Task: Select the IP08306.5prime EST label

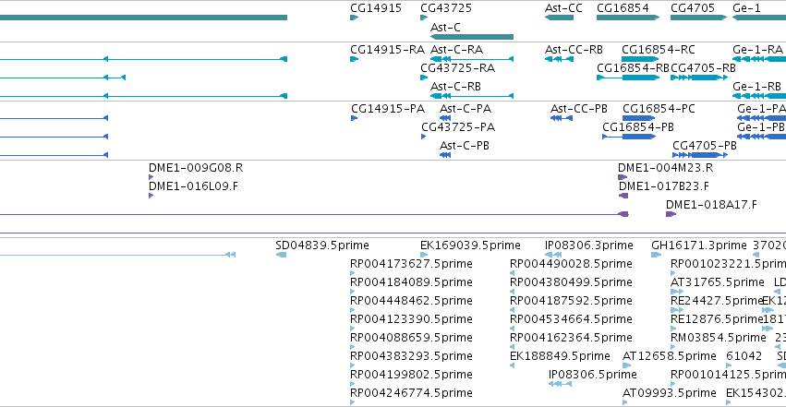Action: pos(593,376)
